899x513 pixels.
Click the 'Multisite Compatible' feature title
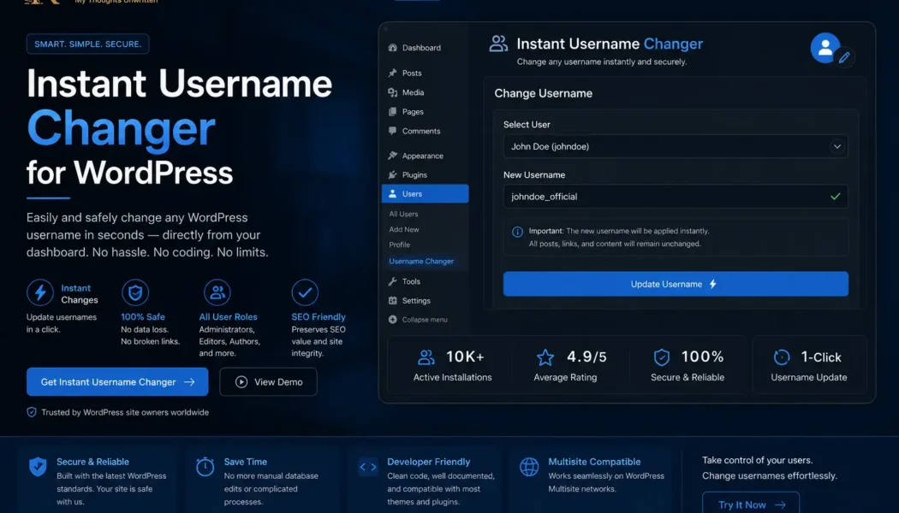(594, 462)
